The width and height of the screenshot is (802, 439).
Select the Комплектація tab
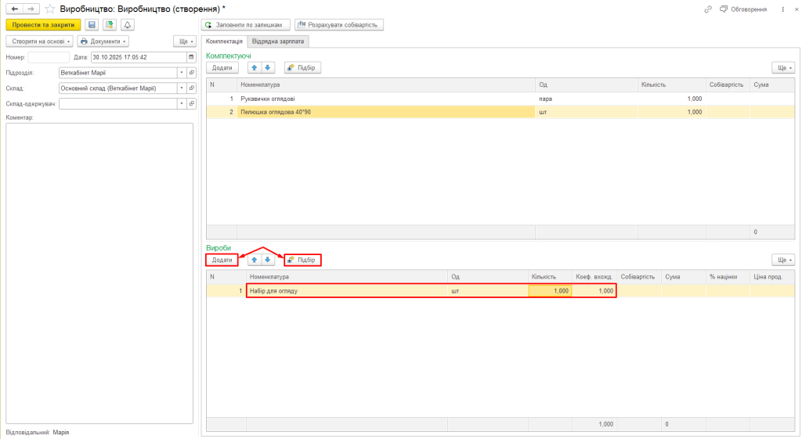pyautogui.click(x=224, y=41)
